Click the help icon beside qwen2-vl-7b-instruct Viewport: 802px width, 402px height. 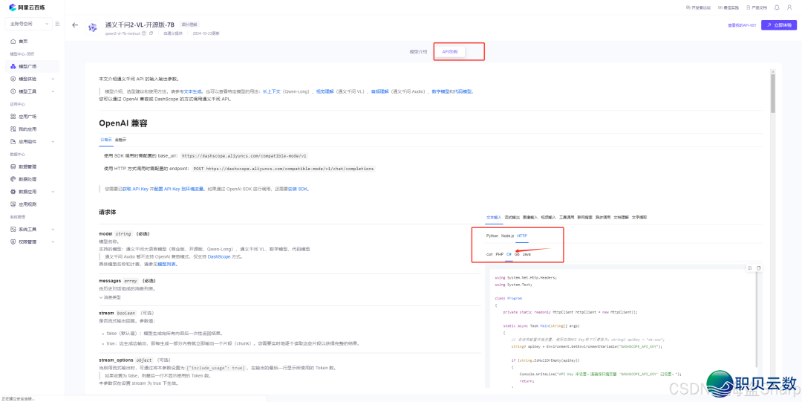(144, 33)
